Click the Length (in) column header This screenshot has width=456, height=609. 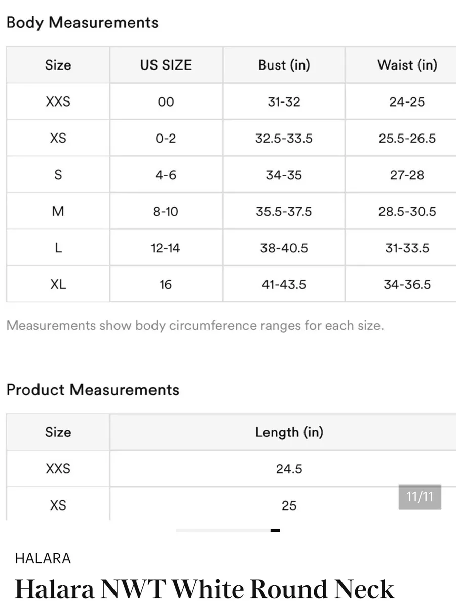click(289, 432)
